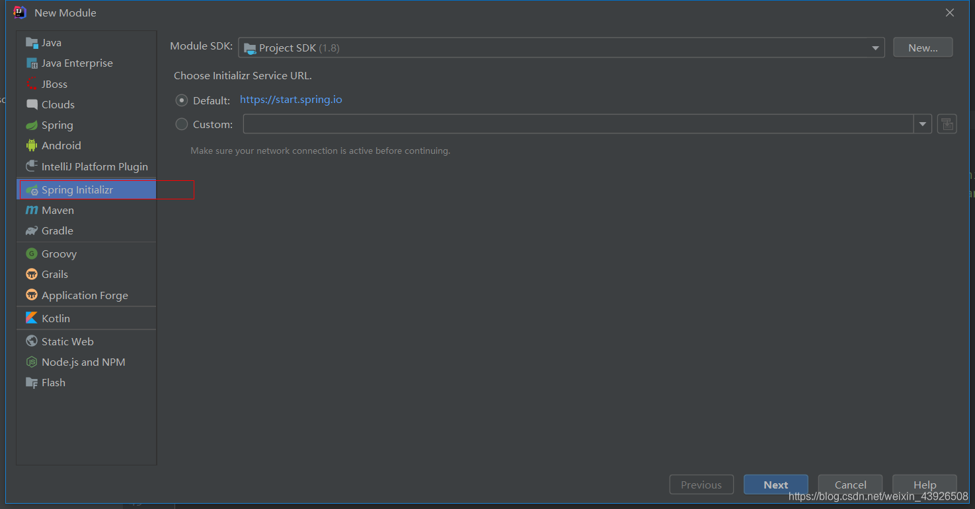Select the 'Grails' list entry
975x509 pixels.
click(87, 275)
